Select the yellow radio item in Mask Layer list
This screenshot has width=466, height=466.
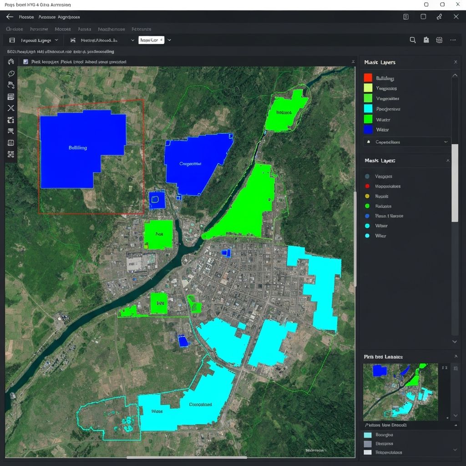point(367,196)
